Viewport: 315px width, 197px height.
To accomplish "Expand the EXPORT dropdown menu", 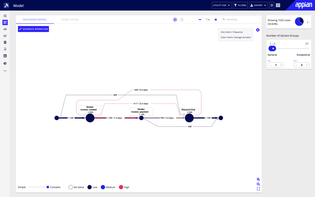I will click(x=258, y=5).
